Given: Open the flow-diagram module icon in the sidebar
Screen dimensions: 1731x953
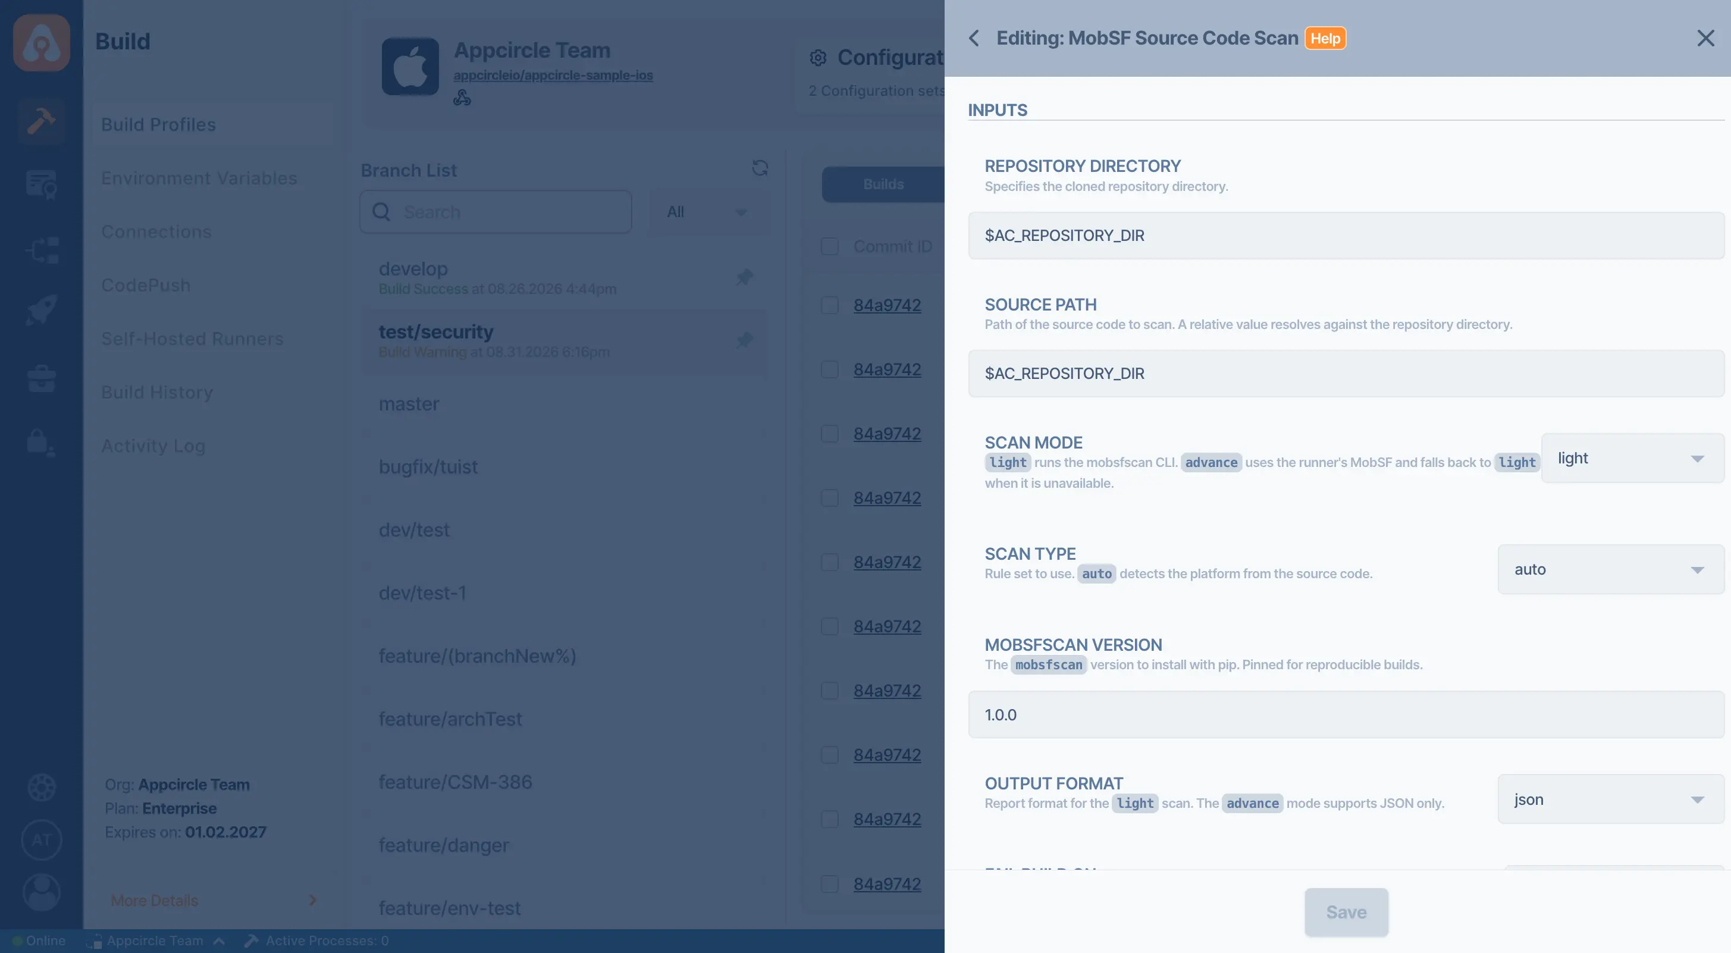Looking at the screenshot, I should click(x=42, y=250).
